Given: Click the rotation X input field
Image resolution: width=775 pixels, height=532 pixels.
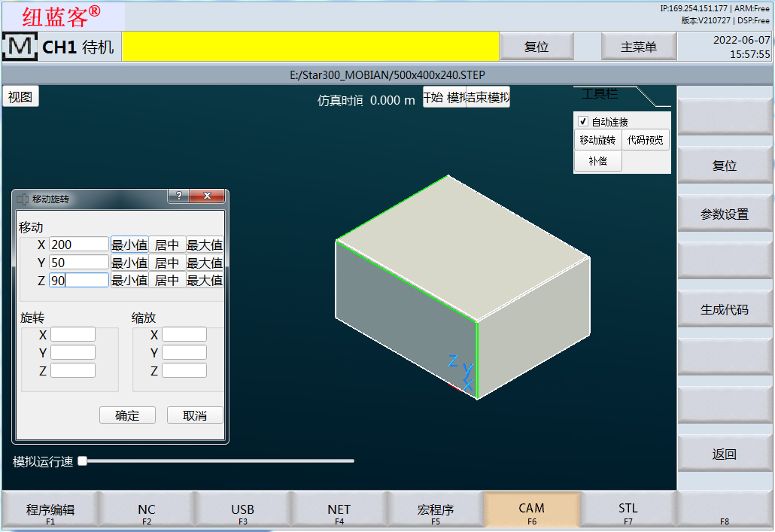Looking at the screenshot, I should 73,335.
